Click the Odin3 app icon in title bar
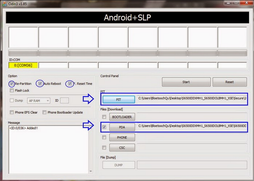This screenshot has height=181, width=254. click(x=4, y=4)
